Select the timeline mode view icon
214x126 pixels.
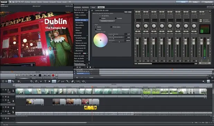tap(10, 81)
